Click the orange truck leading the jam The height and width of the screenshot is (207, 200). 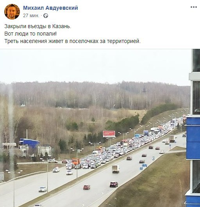76,162
